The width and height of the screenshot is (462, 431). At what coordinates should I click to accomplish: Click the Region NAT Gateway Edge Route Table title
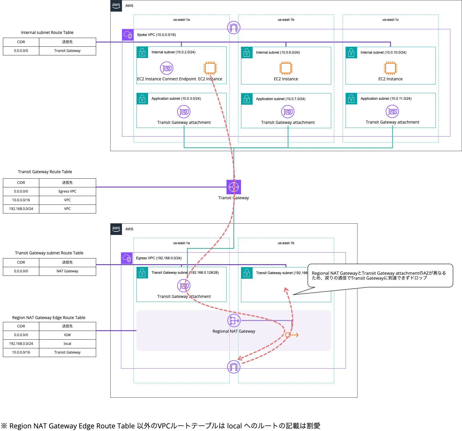click(x=49, y=318)
